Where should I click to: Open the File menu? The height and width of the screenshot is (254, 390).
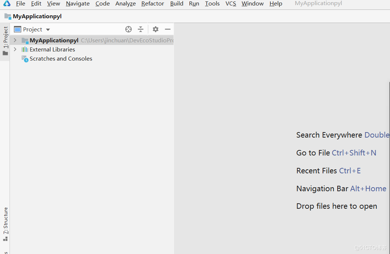[21, 4]
